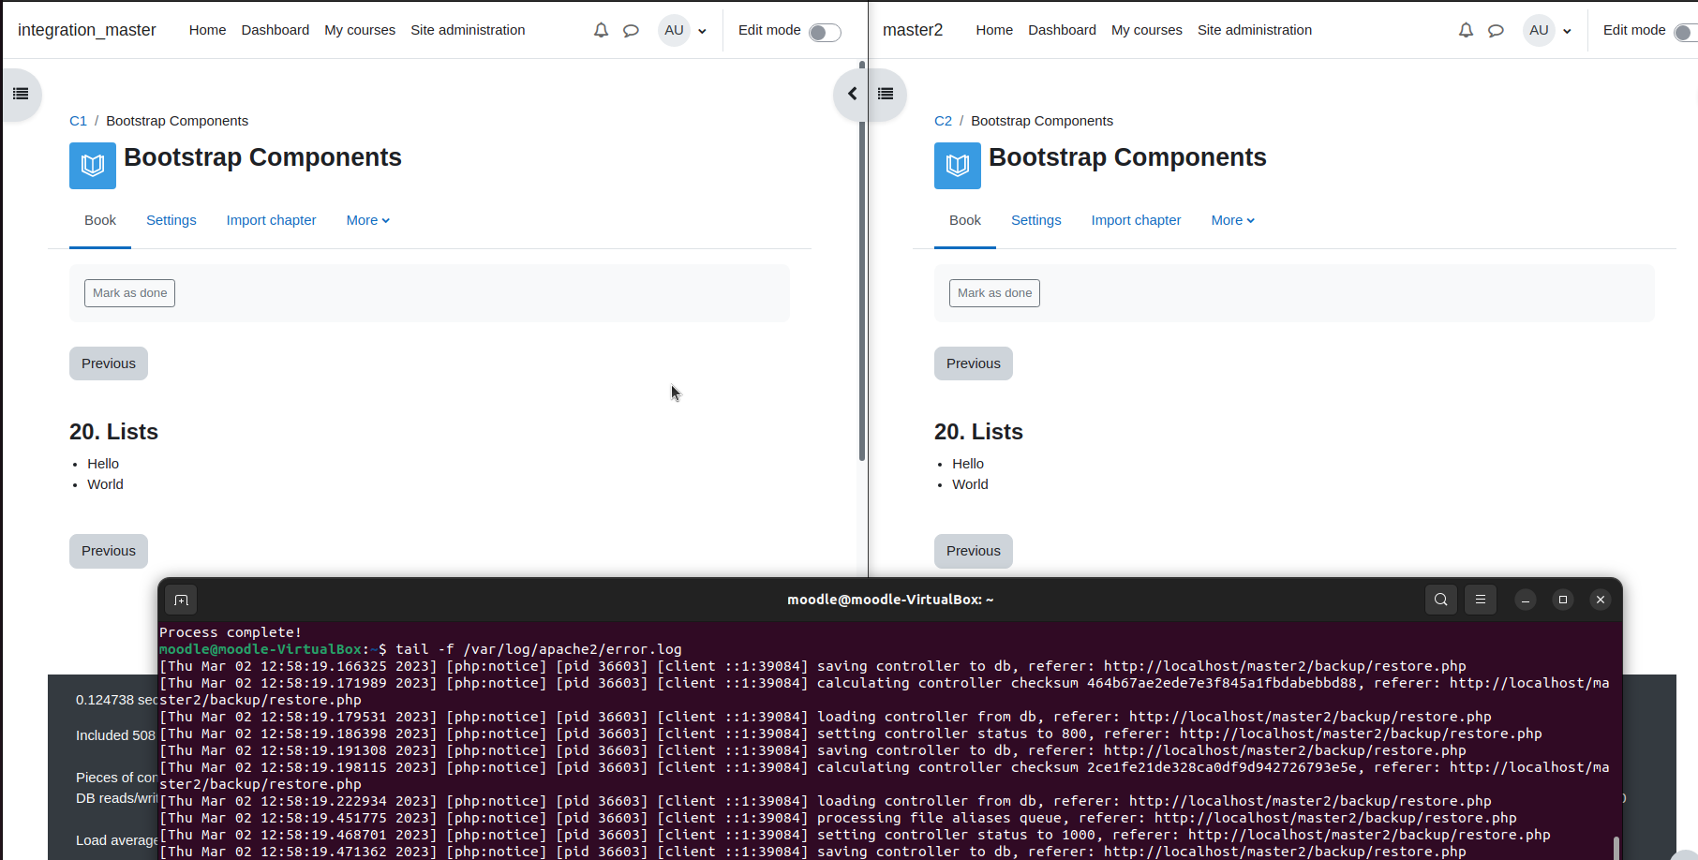
Task: Click upper Previous button in master2 window
Action: click(974, 363)
